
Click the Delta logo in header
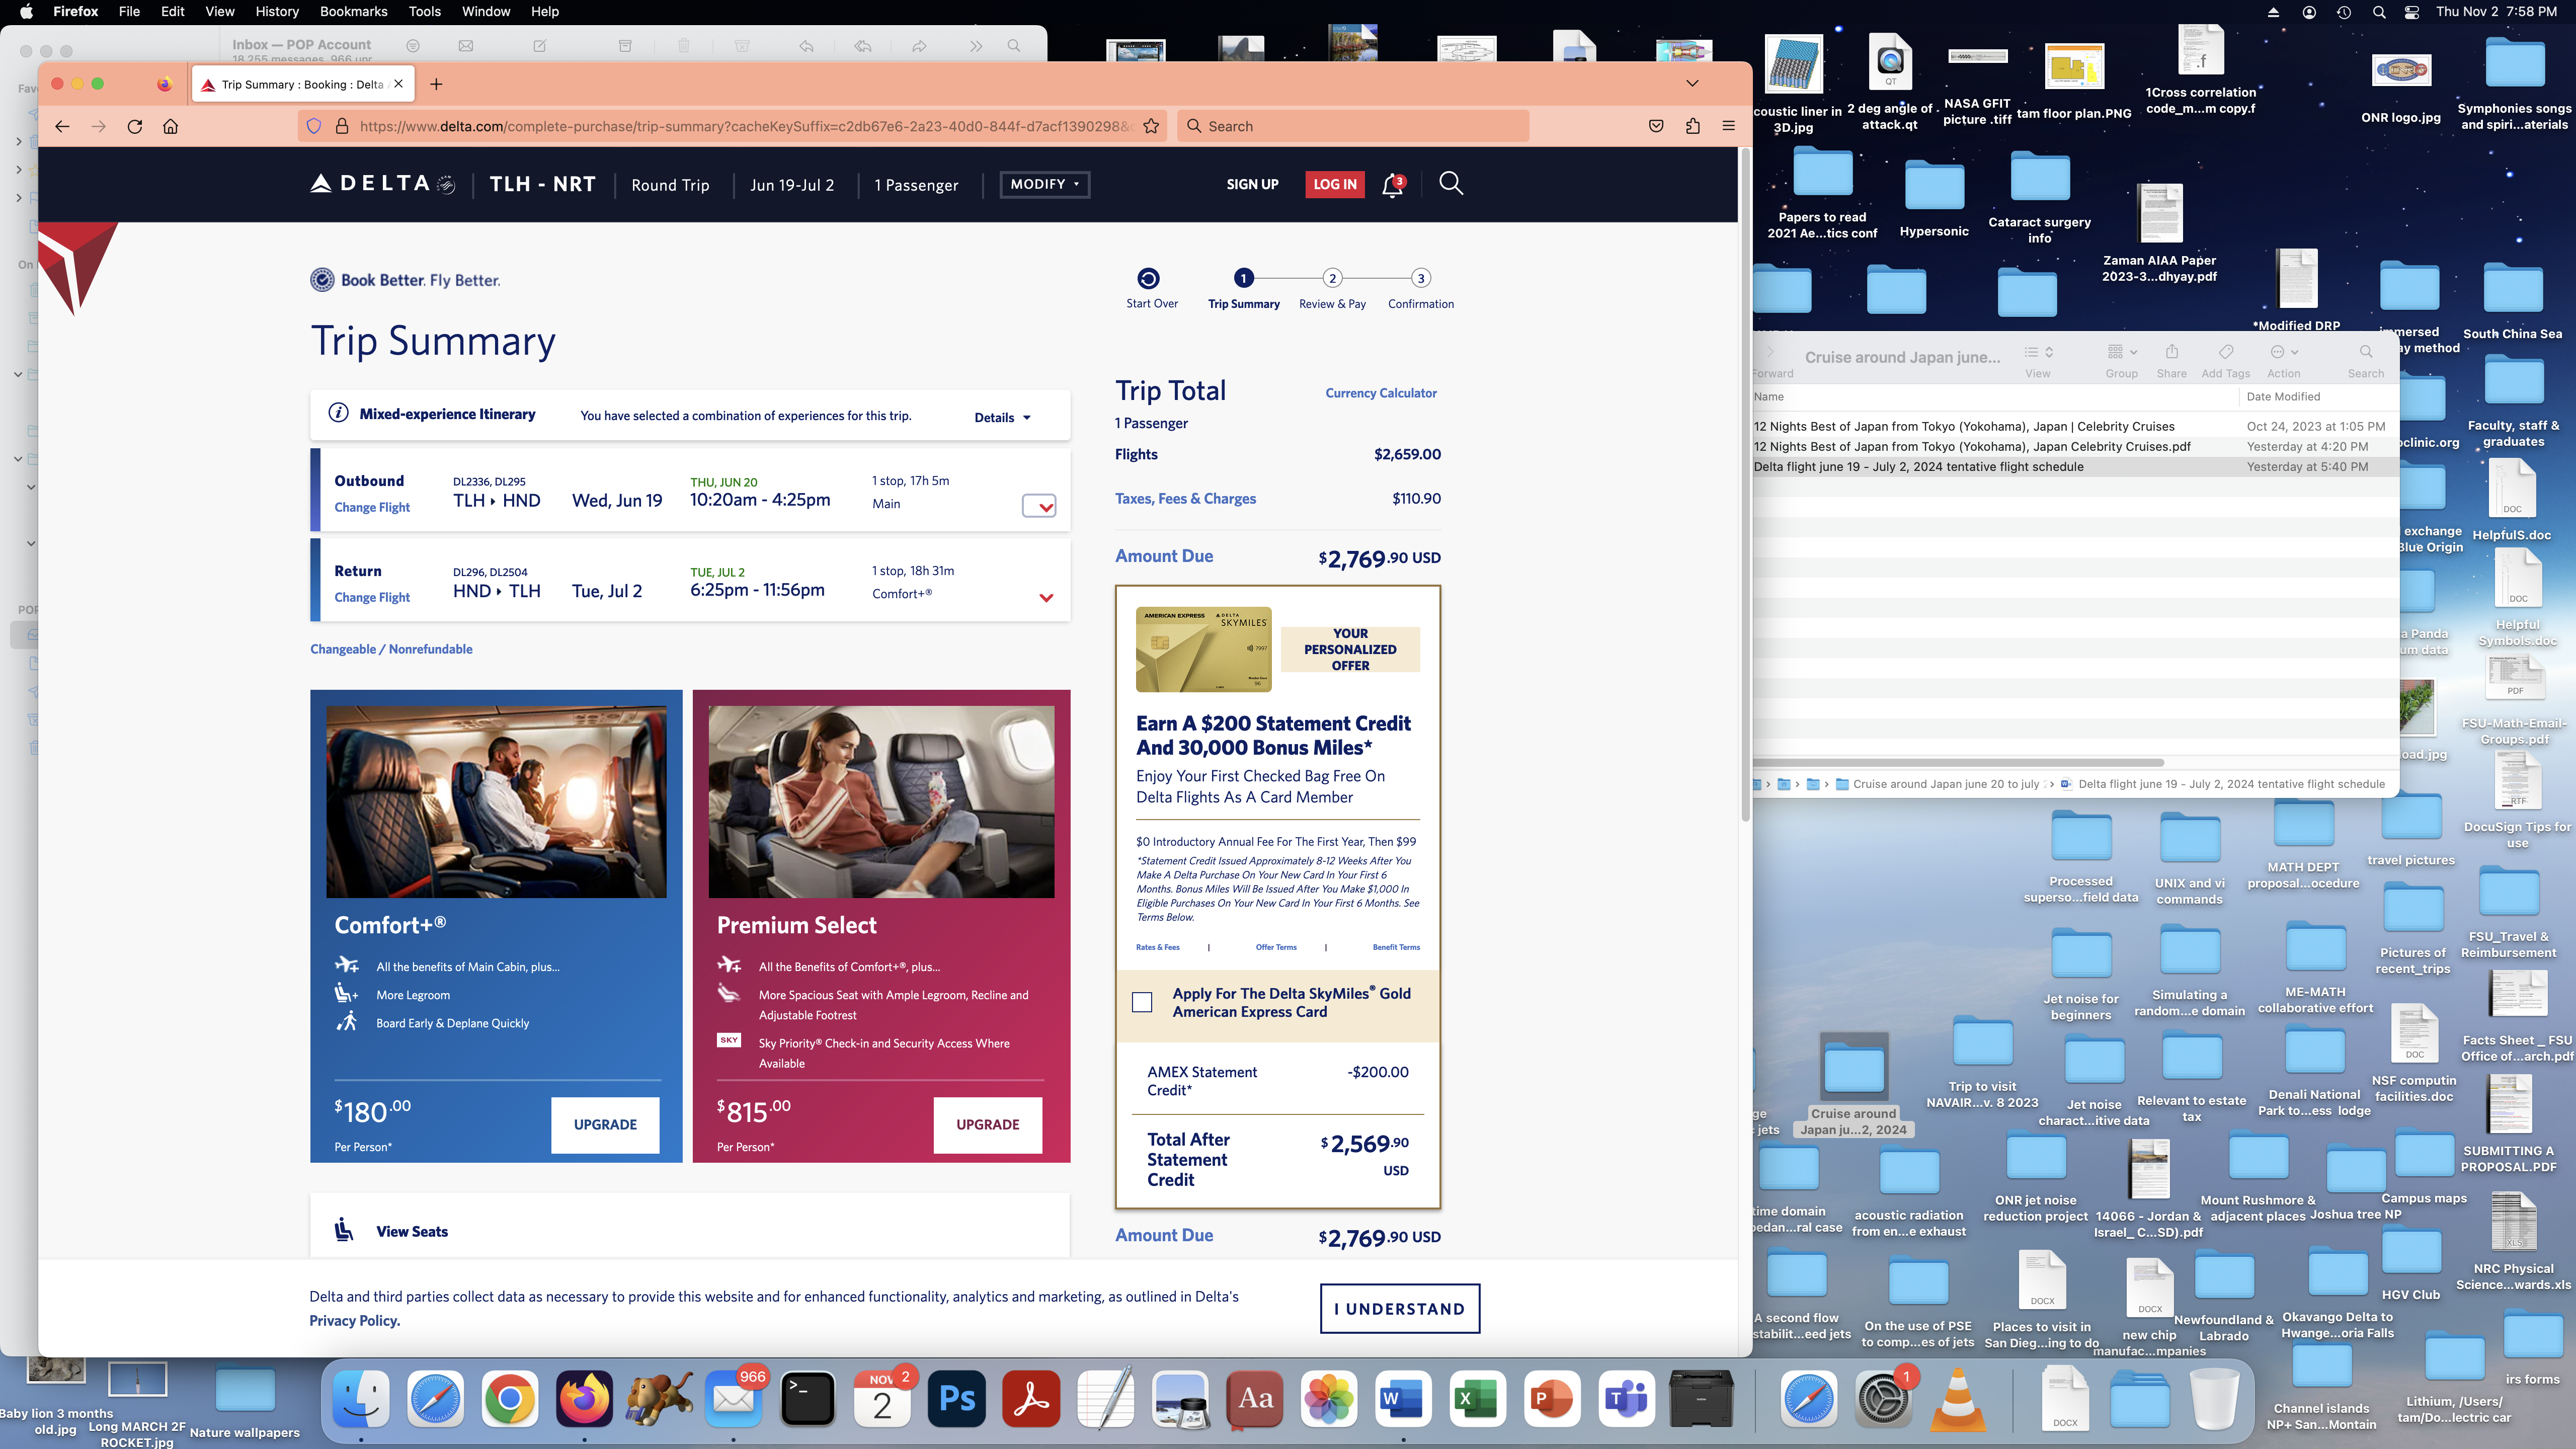pyautogui.click(x=382, y=184)
